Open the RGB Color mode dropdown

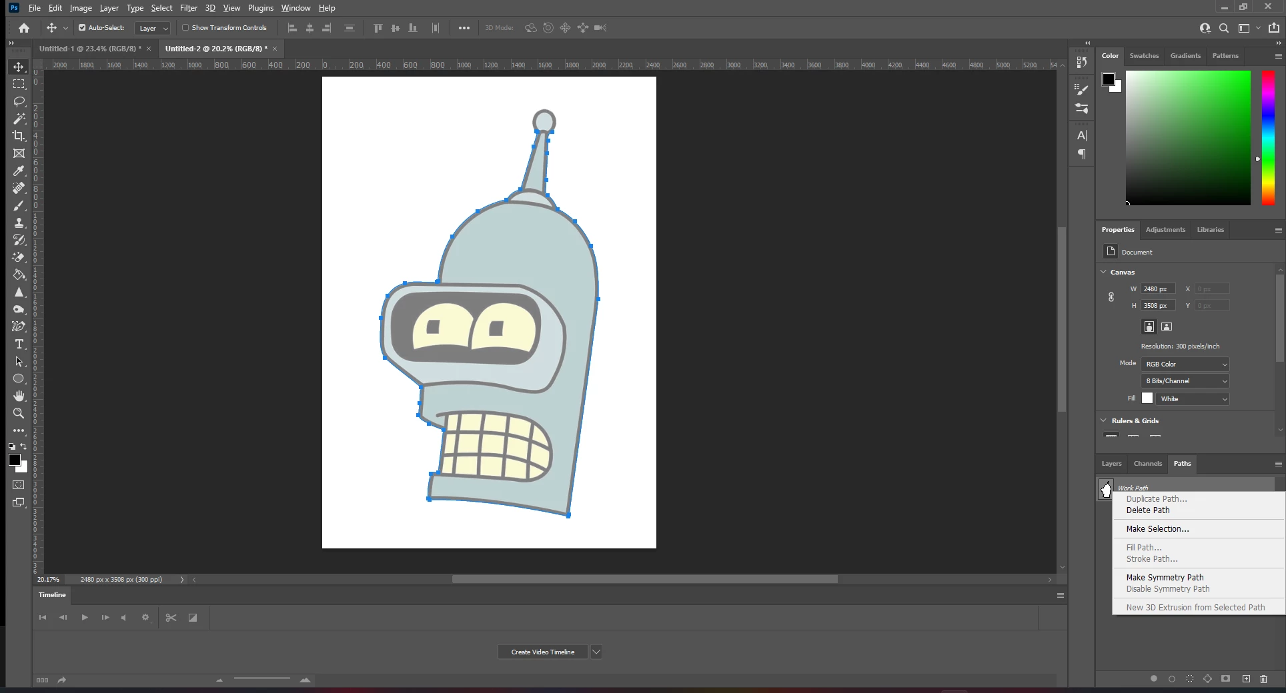coord(1185,364)
